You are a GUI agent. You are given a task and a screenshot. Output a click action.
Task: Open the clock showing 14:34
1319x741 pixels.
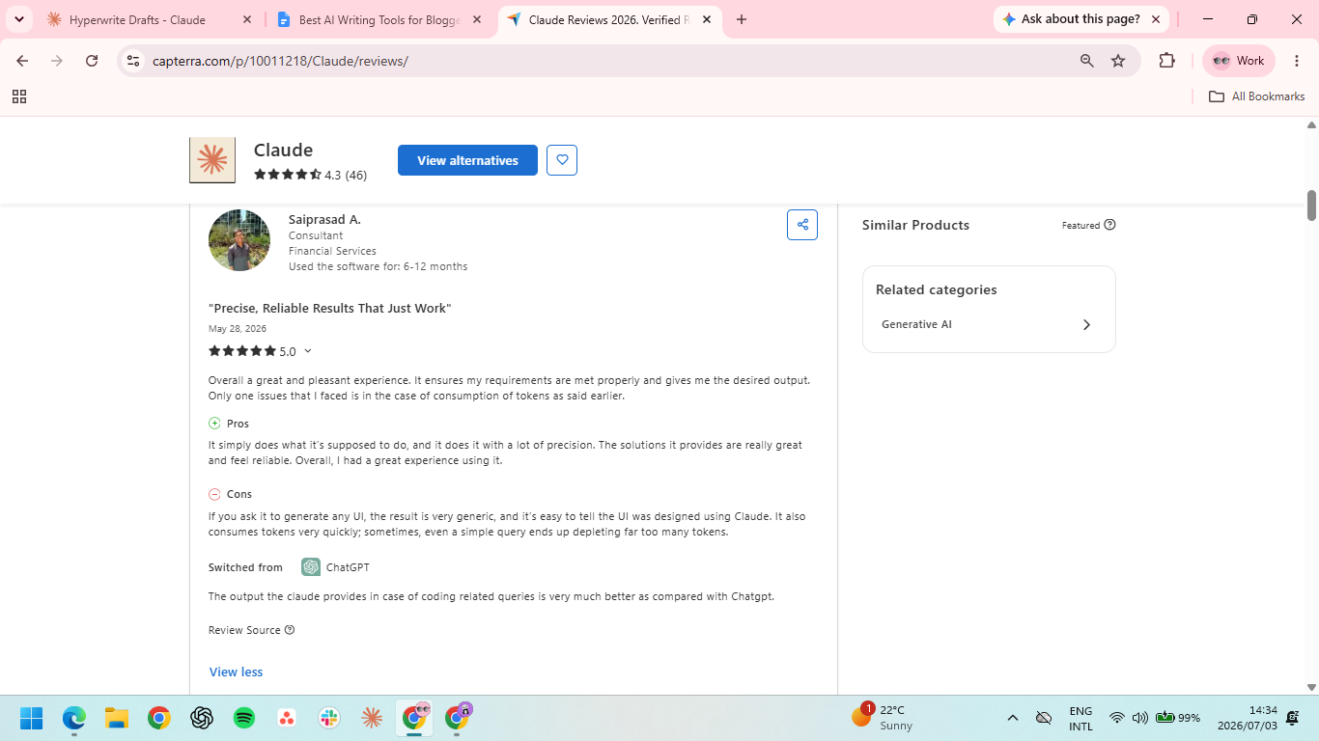coord(1247,718)
